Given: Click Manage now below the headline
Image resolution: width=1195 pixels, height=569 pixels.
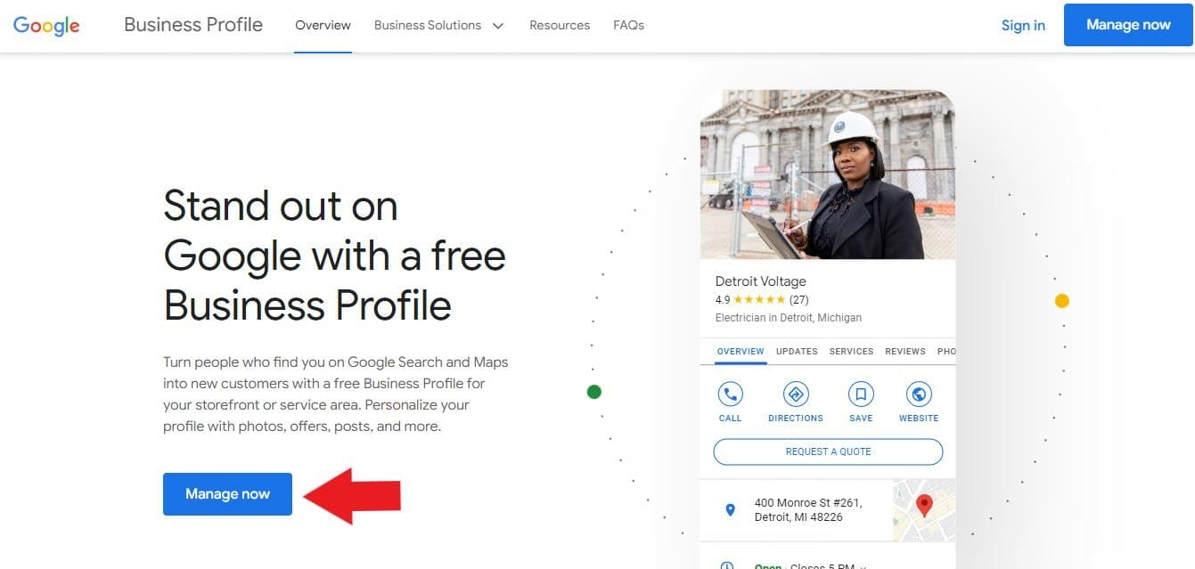Looking at the screenshot, I should (227, 494).
